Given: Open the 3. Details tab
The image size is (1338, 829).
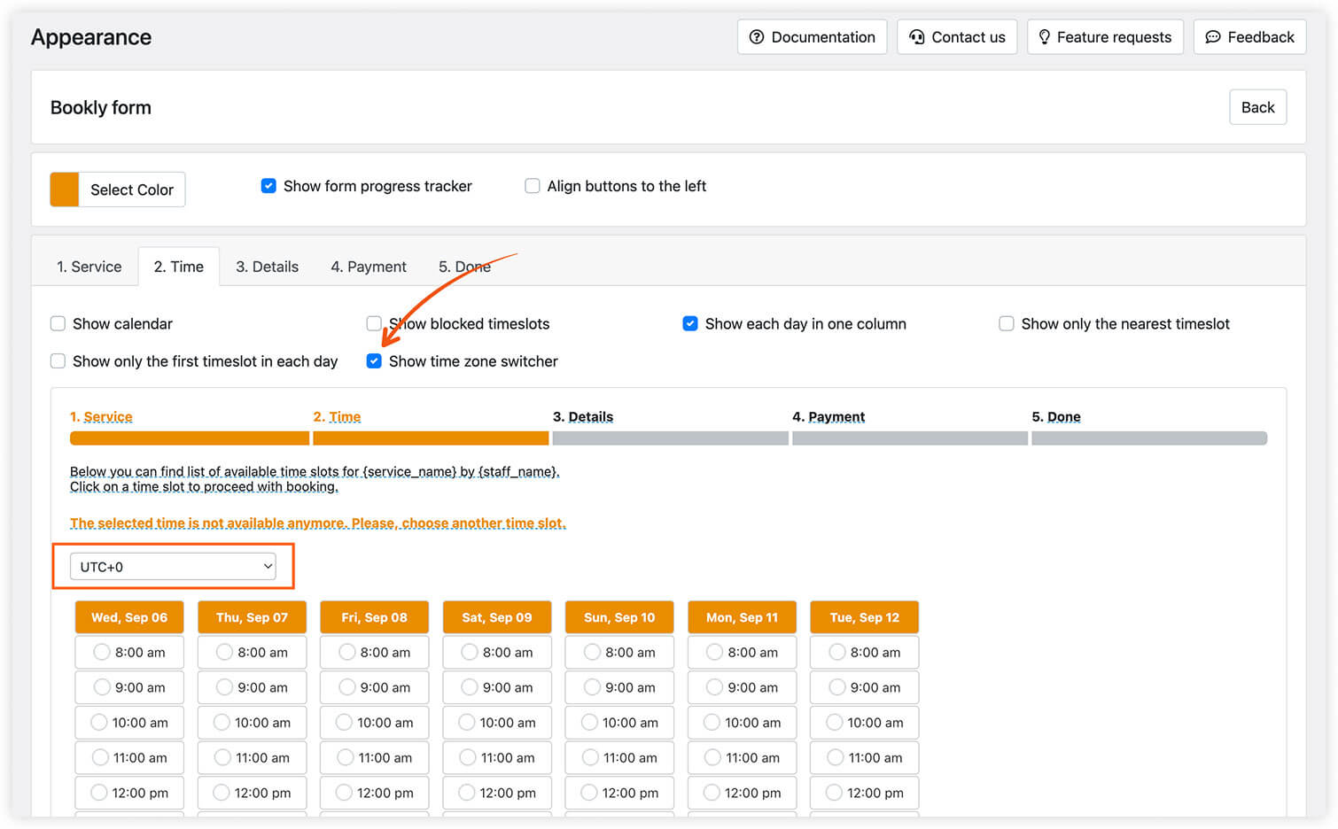Looking at the screenshot, I should [267, 267].
